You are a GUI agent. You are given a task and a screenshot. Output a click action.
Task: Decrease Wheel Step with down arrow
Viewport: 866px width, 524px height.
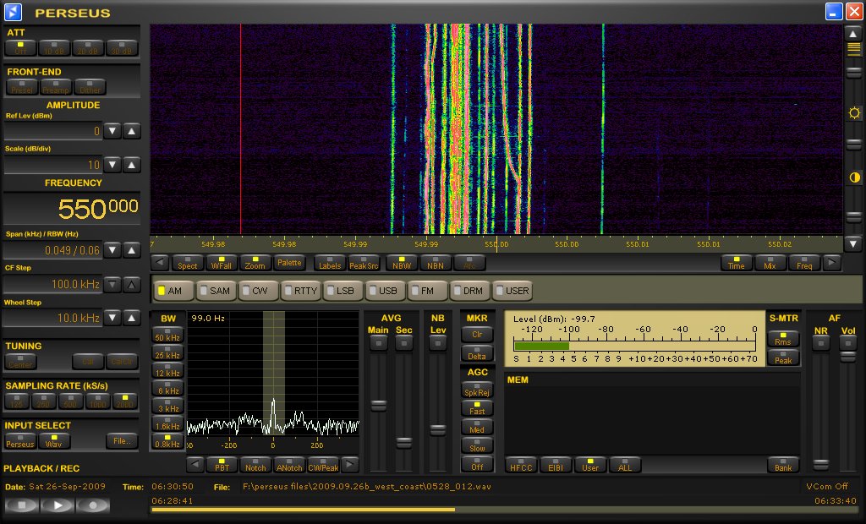tap(112, 318)
